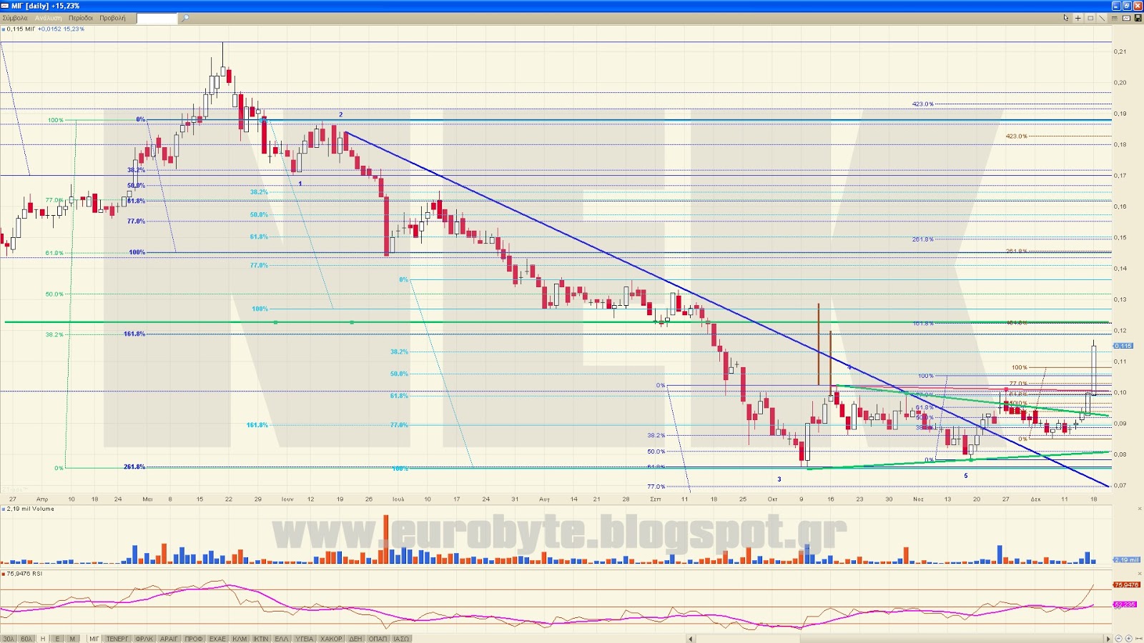Viewport: 1144px width, 643px height.
Task: Click the horizontal chart scrollbar track
Action: 899,639
